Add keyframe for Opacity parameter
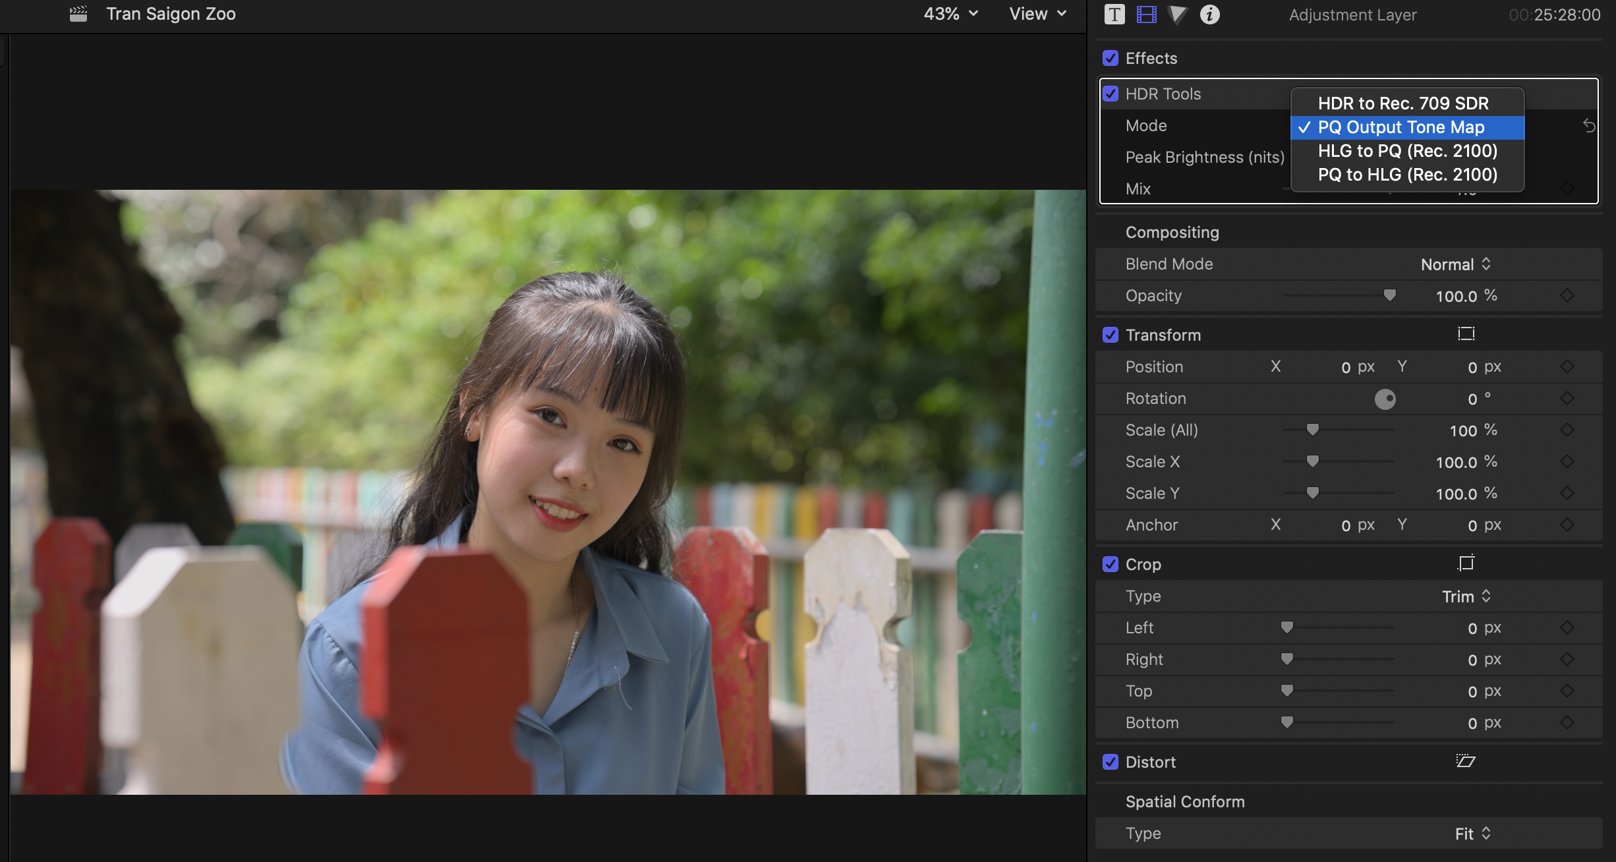 1567,296
